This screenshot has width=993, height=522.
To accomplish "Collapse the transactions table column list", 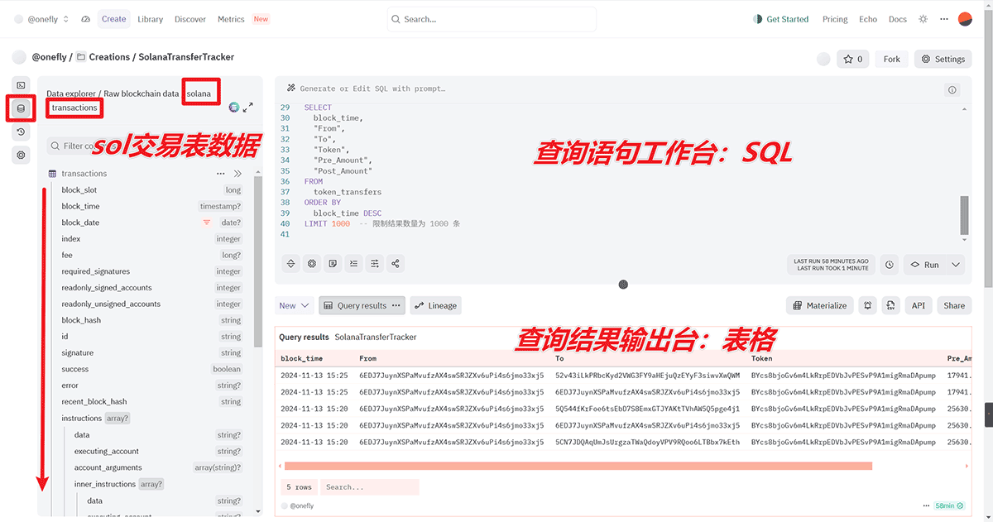I will click(x=237, y=173).
